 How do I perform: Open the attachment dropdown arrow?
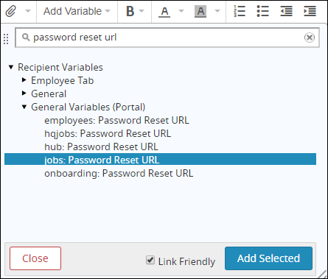(x=28, y=11)
